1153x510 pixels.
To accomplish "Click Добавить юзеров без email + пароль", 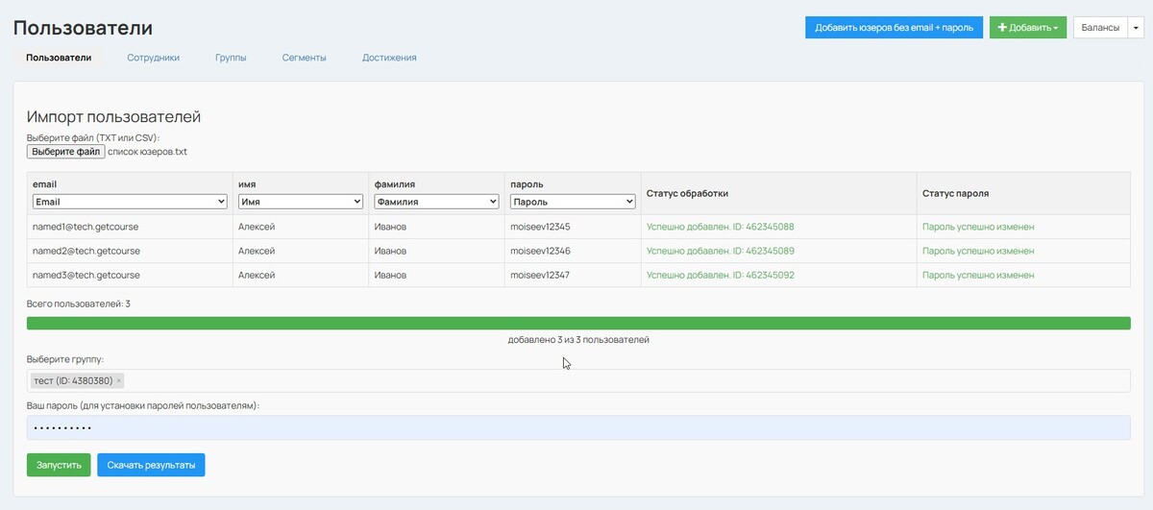I will pyautogui.click(x=894, y=28).
